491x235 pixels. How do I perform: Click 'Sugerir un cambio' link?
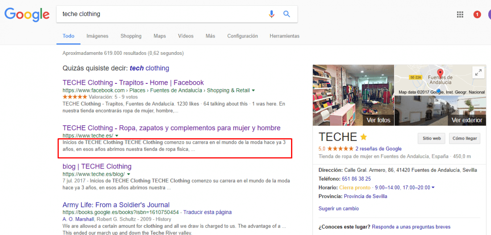338,208
